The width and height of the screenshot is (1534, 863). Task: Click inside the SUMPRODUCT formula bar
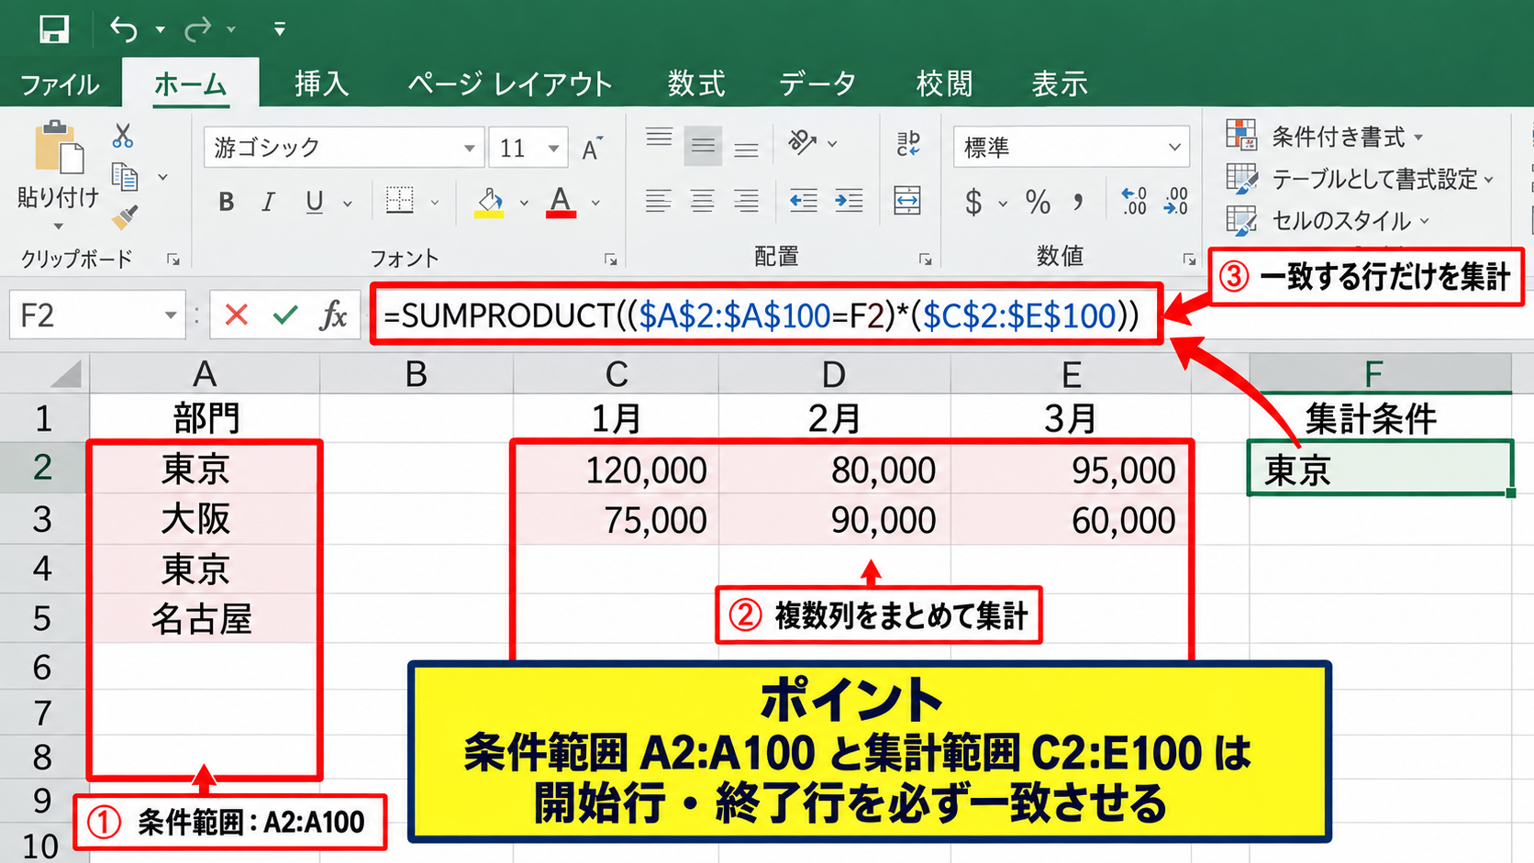[766, 315]
